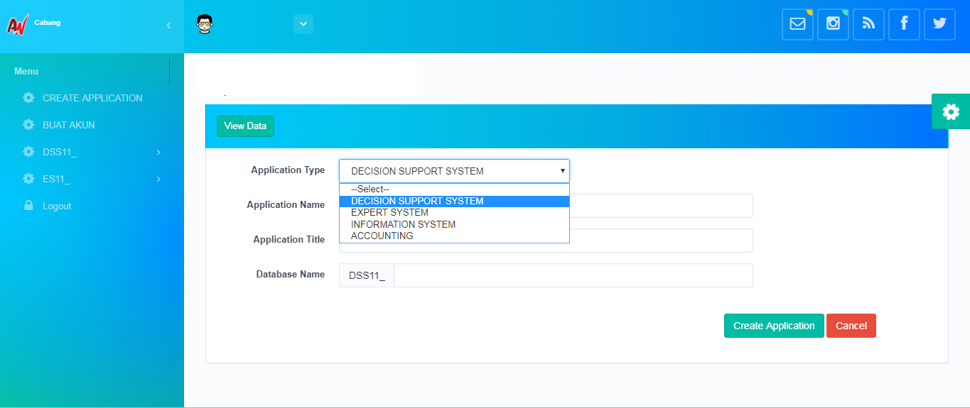Click the Database Name label
Image resolution: width=970 pixels, height=408 pixels.
click(291, 274)
